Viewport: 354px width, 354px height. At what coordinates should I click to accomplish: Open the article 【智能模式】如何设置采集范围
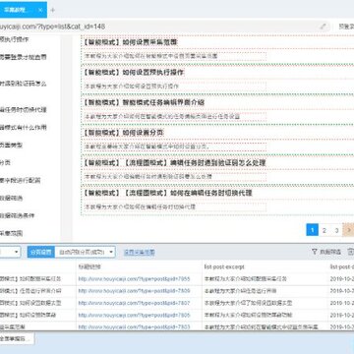tap(130, 42)
